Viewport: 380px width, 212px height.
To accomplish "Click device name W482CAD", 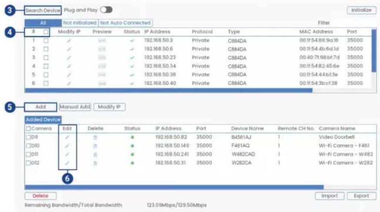I will click(x=243, y=155).
